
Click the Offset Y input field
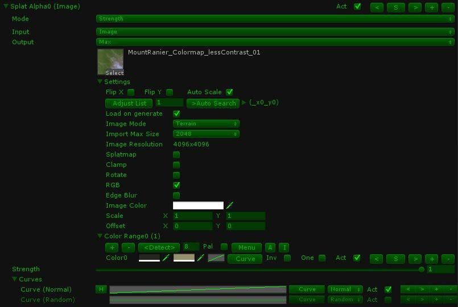246,226
